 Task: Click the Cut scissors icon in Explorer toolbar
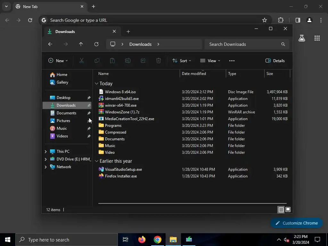pos(82,61)
